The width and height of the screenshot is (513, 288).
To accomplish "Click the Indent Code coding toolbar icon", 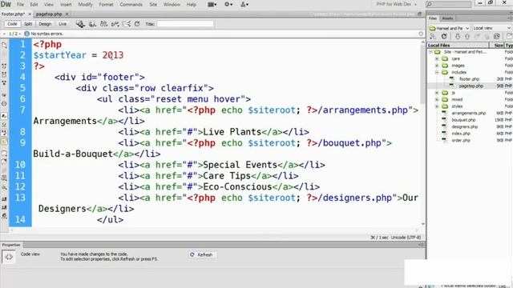I will tap(4, 198).
